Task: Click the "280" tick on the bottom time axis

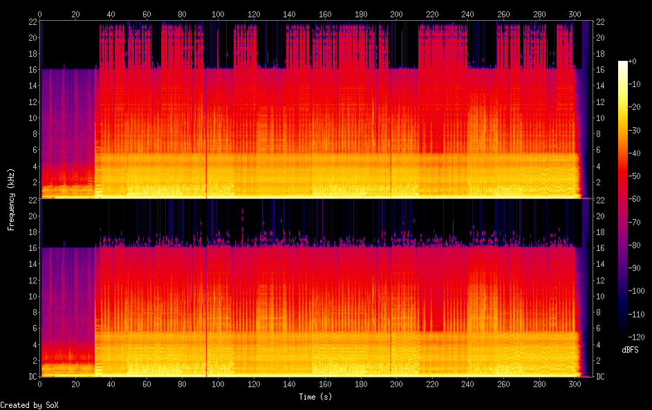Action: (x=539, y=384)
